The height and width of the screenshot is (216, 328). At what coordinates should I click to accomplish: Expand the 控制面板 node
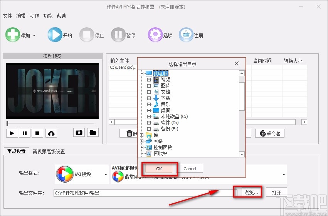coord(141,148)
